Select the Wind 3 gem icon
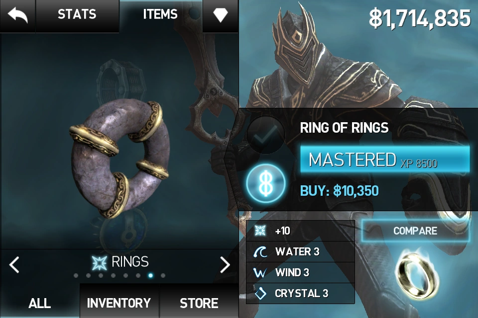The height and width of the screenshot is (318, 478). pos(260,273)
